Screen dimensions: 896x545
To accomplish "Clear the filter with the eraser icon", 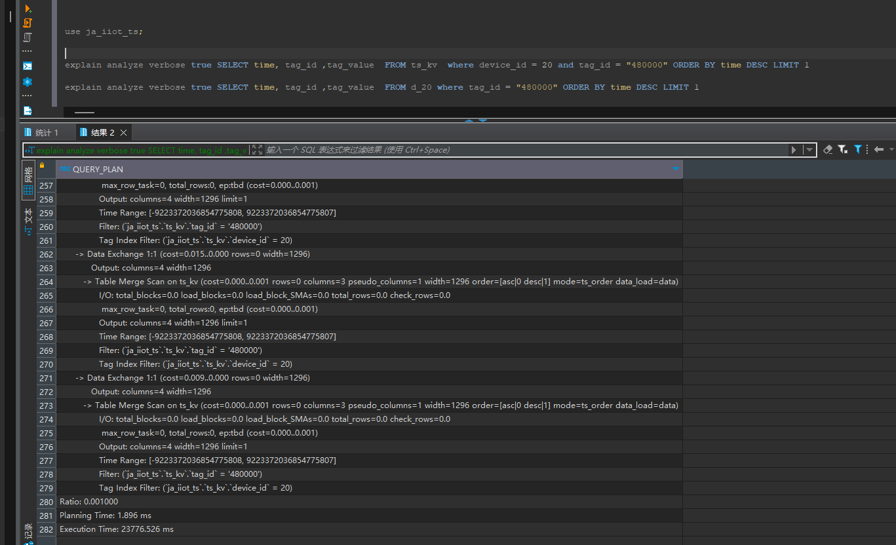I will tap(828, 150).
